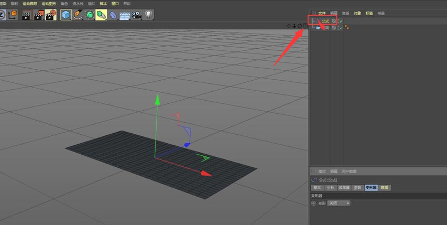Click the floor/environment grid icon
Screen dimensions: 447x225
125,15
